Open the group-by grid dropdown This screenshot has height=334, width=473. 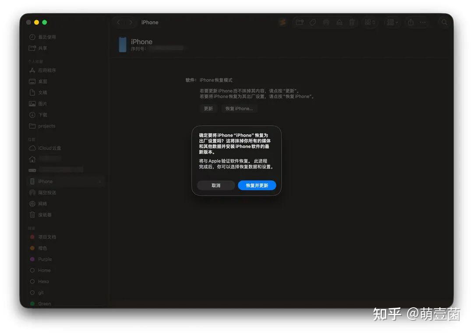tap(392, 22)
